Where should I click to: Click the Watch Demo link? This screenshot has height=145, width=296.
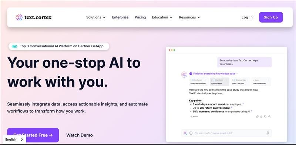coord(80,135)
